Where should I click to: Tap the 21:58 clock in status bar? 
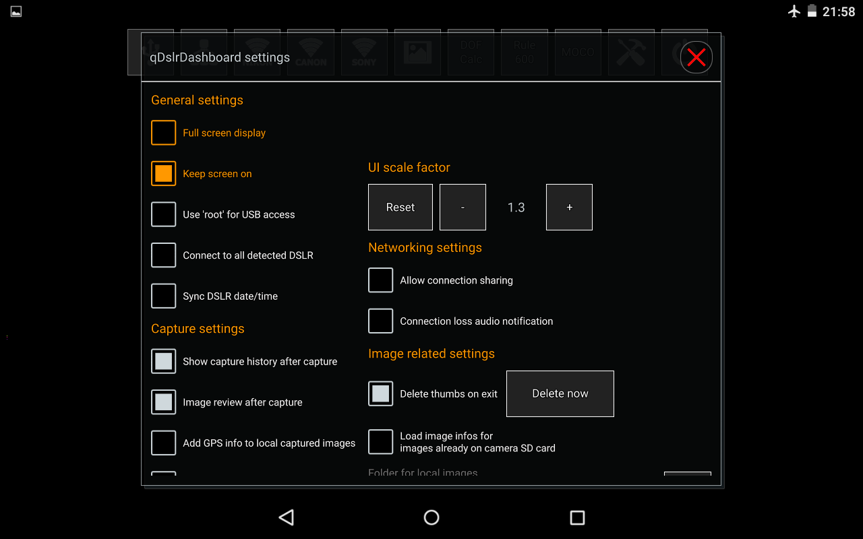(x=839, y=11)
